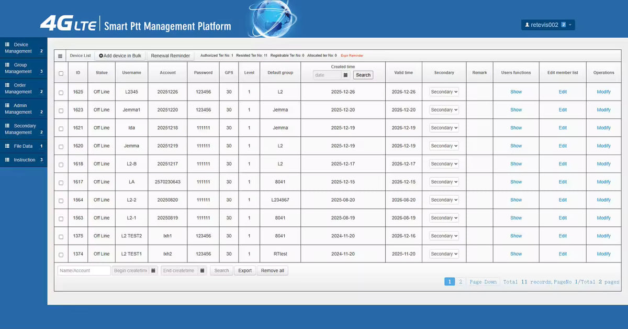Click the Export button

pyautogui.click(x=245, y=271)
